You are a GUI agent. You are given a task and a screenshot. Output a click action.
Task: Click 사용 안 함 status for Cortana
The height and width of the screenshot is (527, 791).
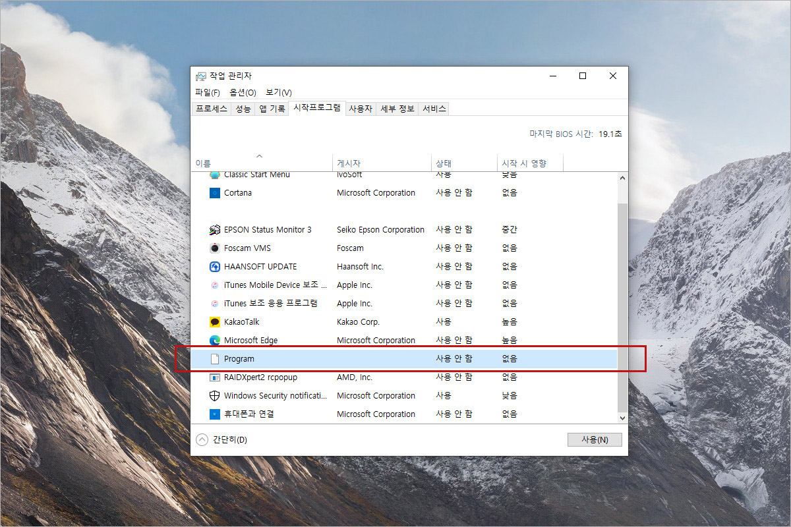coord(454,193)
